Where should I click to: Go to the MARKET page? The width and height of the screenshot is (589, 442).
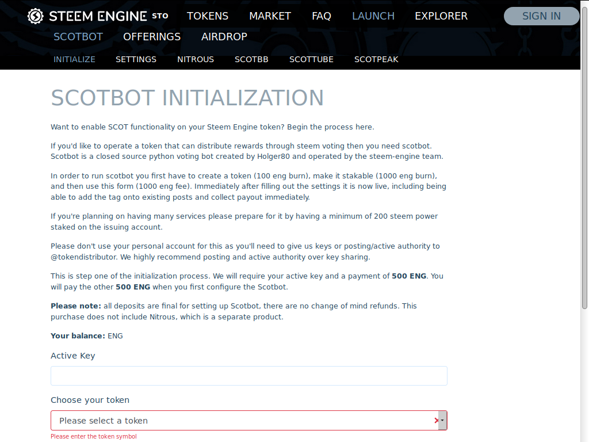coord(270,16)
